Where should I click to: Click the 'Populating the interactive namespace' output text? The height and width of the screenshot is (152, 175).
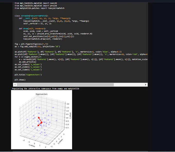46,89
